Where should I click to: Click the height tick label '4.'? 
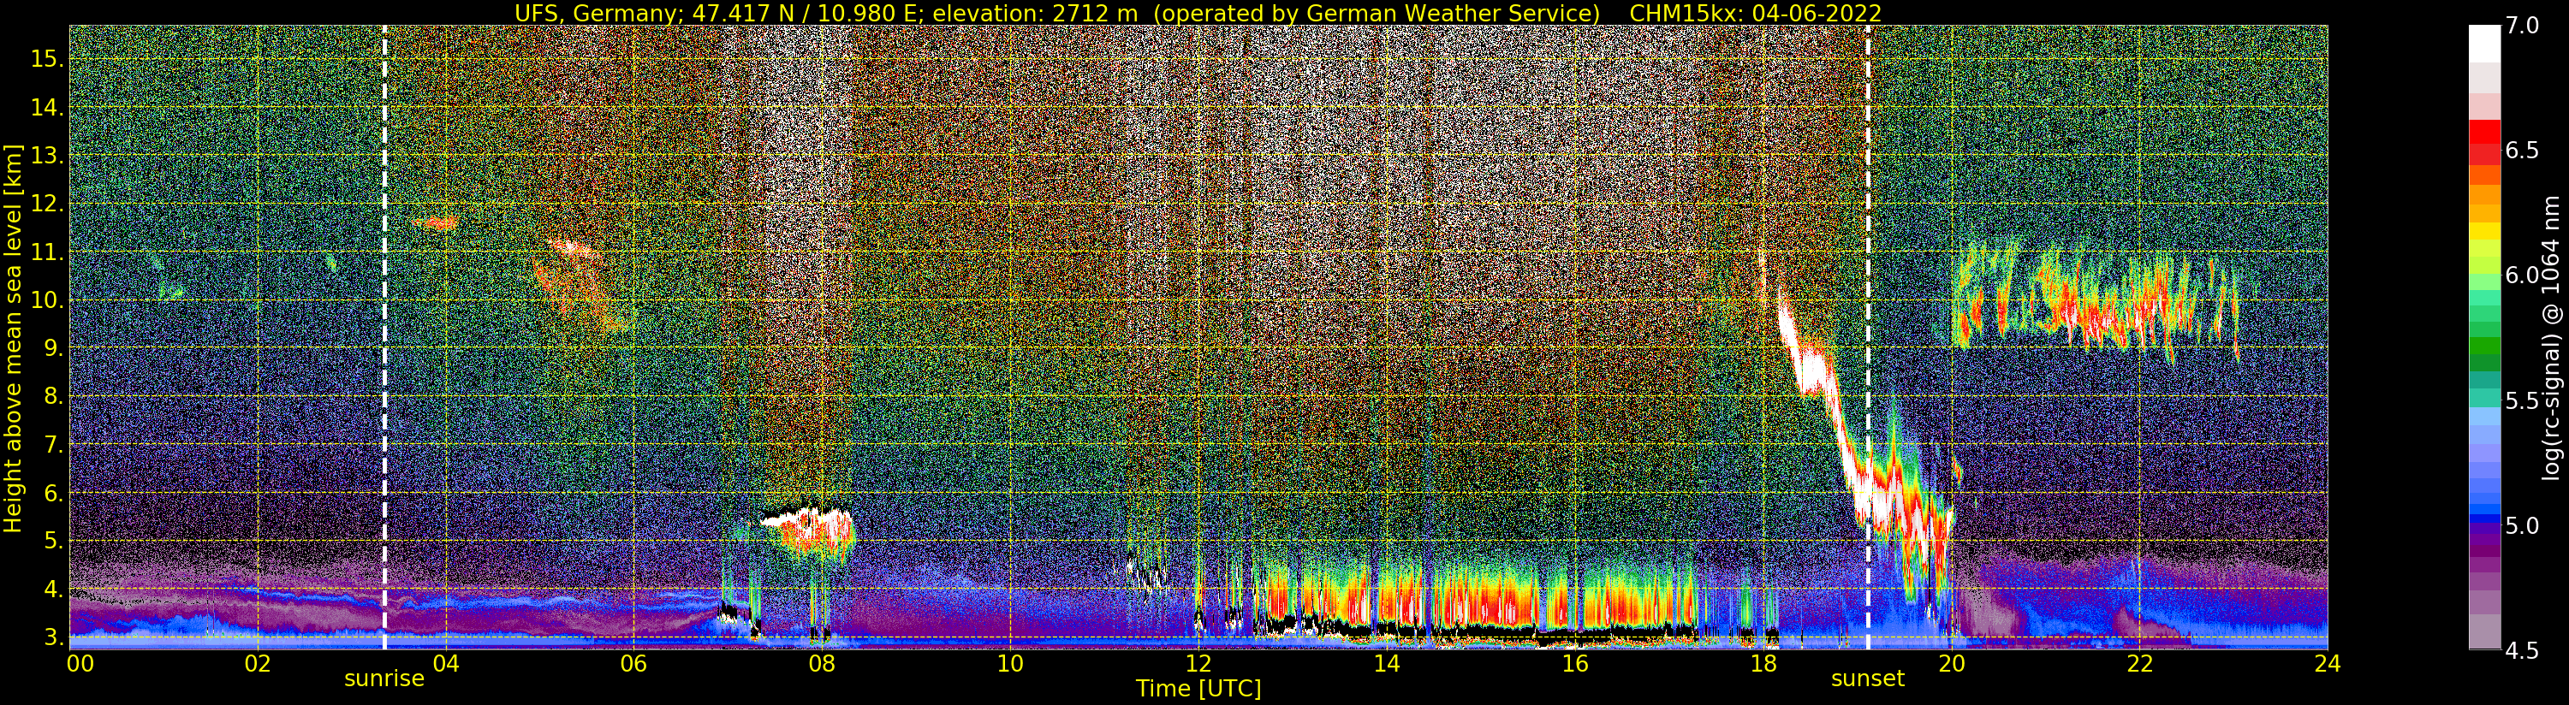click(54, 589)
